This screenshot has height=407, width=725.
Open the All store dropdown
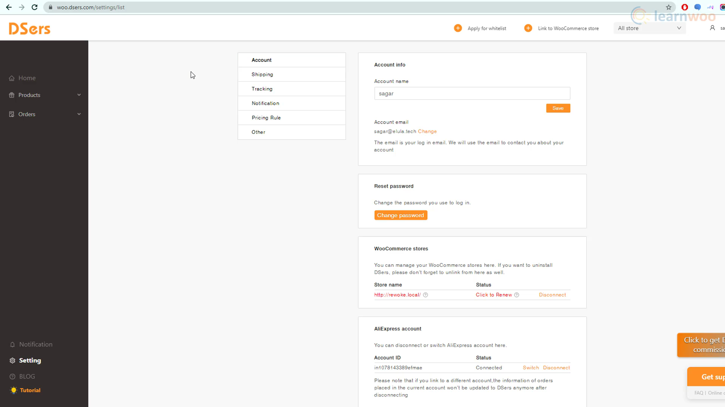[649, 28]
